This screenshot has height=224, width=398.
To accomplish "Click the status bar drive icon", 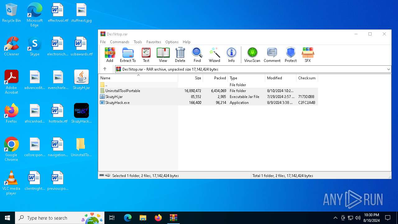I will [x=102, y=175].
